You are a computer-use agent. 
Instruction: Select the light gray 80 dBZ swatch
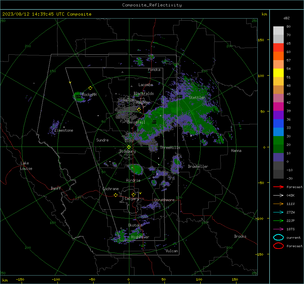point(278,31)
